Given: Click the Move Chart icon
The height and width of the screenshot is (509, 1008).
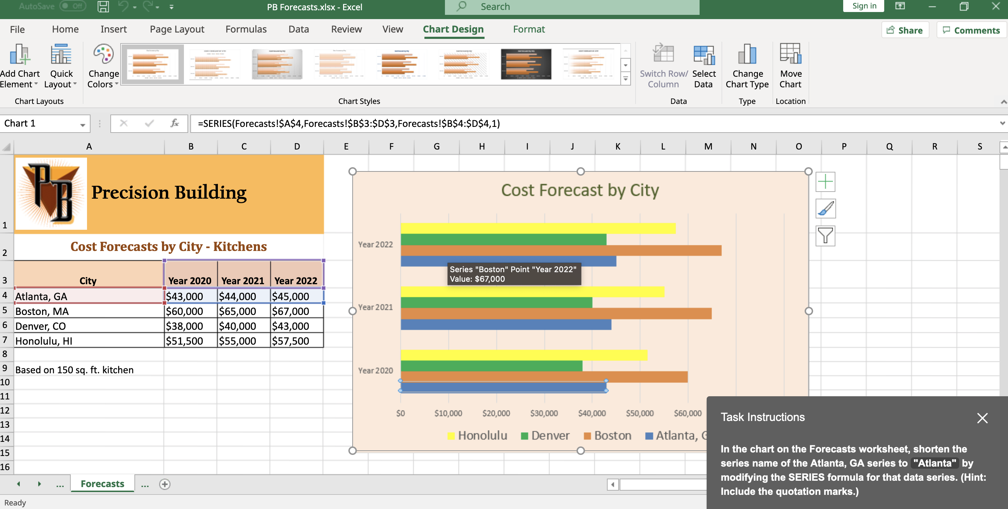Looking at the screenshot, I should pyautogui.click(x=790, y=55).
